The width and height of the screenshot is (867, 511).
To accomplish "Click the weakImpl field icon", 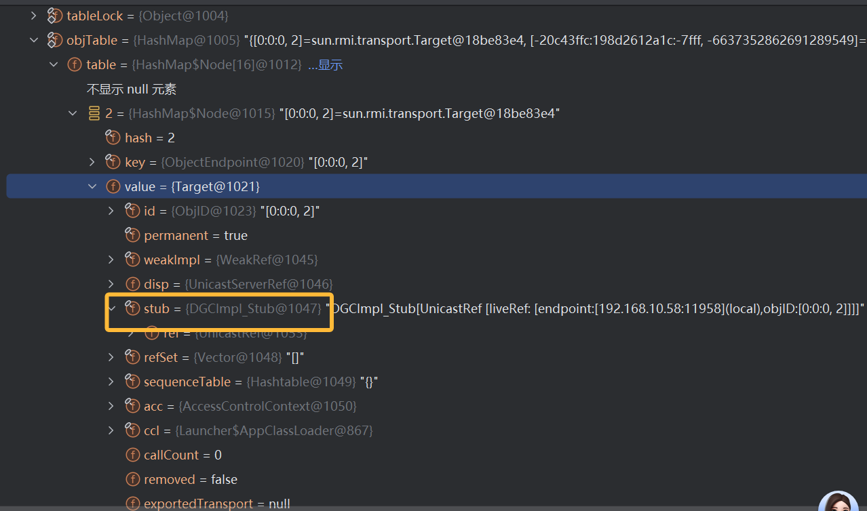I will [x=132, y=260].
